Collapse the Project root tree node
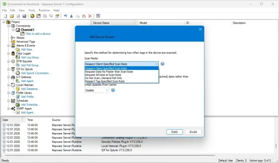The width and height of the screenshot is (279, 163). (x=4, y=22)
